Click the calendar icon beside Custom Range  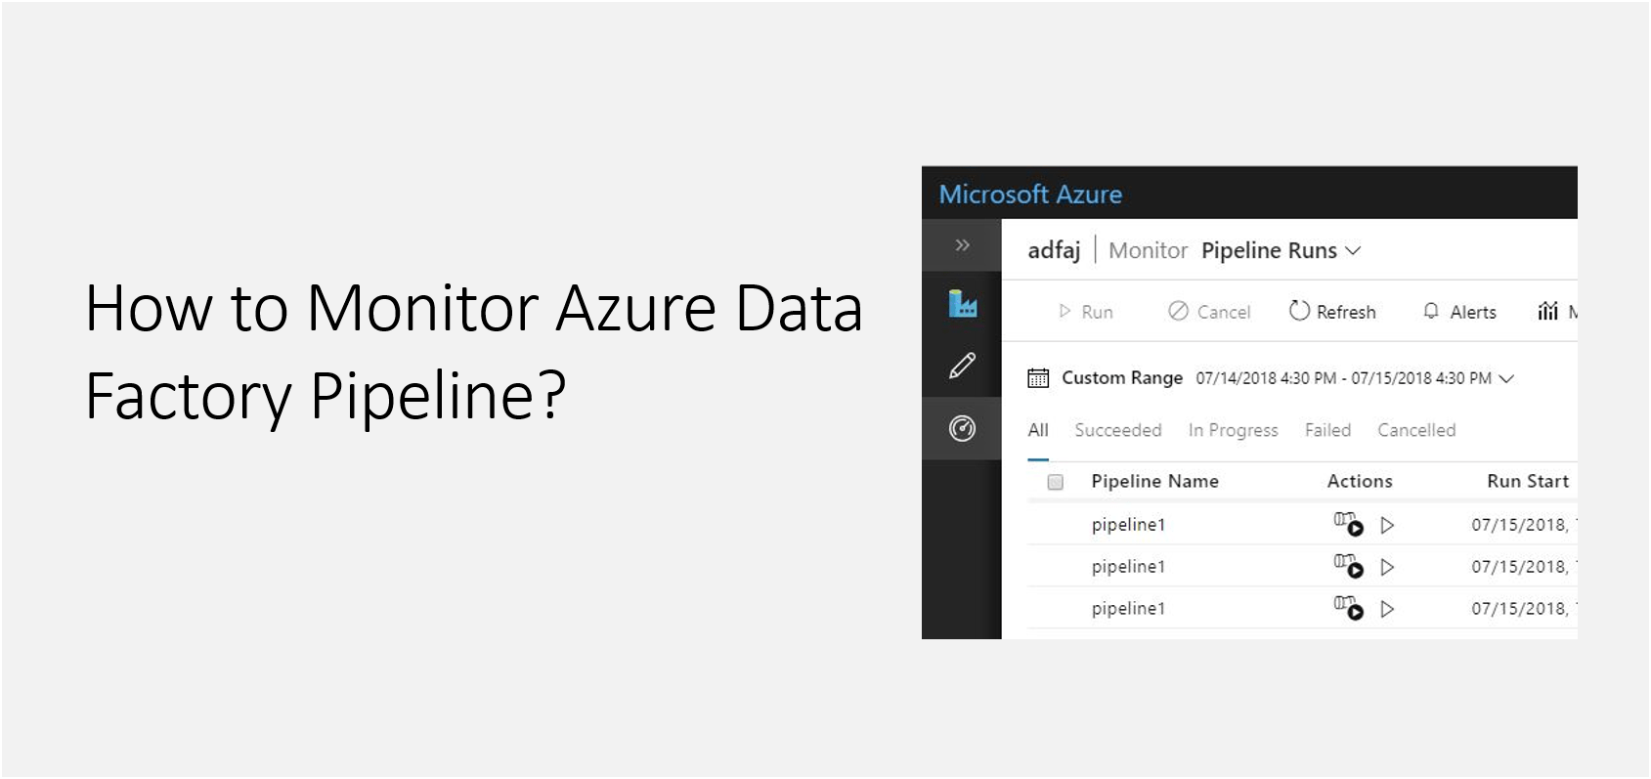[x=1038, y=378]
